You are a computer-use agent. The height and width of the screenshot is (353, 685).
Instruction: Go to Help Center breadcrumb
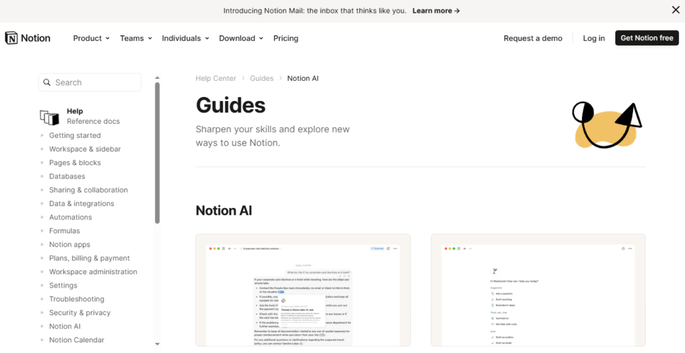pos(216,78)
